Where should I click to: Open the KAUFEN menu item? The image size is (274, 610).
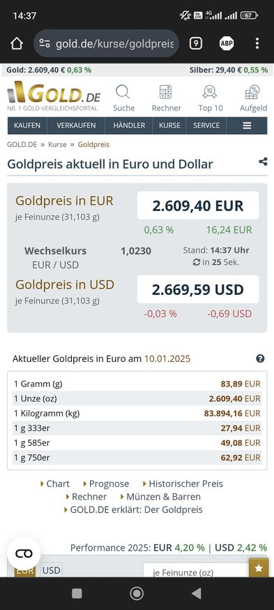click(27, 126)
